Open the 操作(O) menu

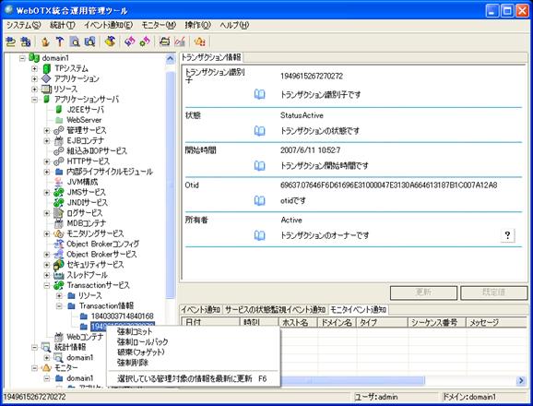(x=198, y=25)
